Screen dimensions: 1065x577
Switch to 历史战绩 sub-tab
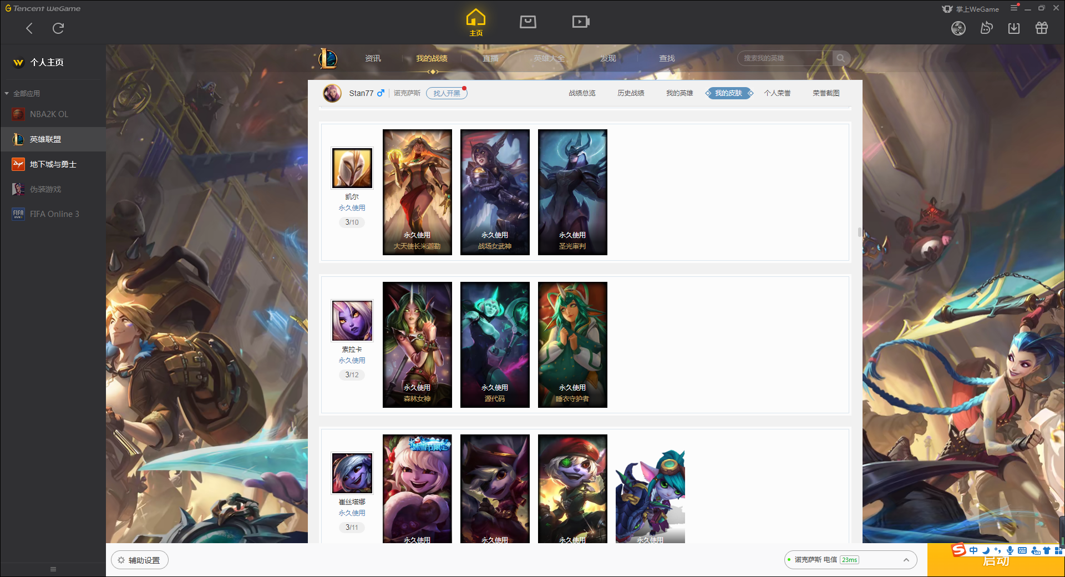pos(631,93)
